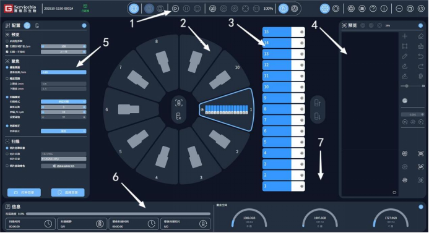The width and height of the screenshot is (429, 233).
Task: Click the 100% zoom label in toolbar
Action: [x=268, y=9]
